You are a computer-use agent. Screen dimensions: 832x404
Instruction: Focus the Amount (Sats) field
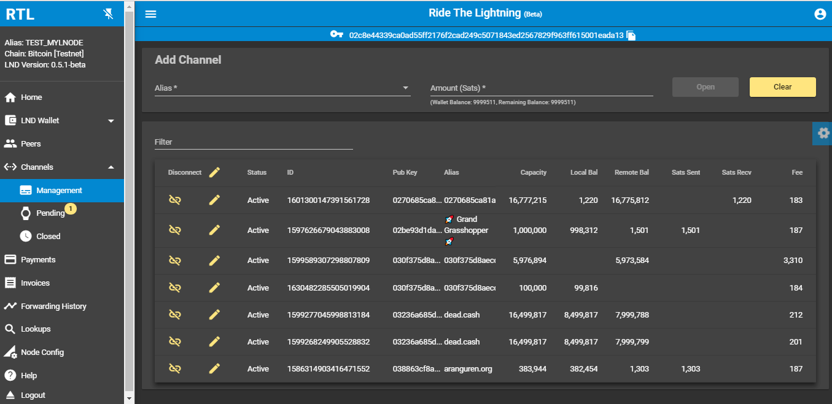click(x=542, y=88)
